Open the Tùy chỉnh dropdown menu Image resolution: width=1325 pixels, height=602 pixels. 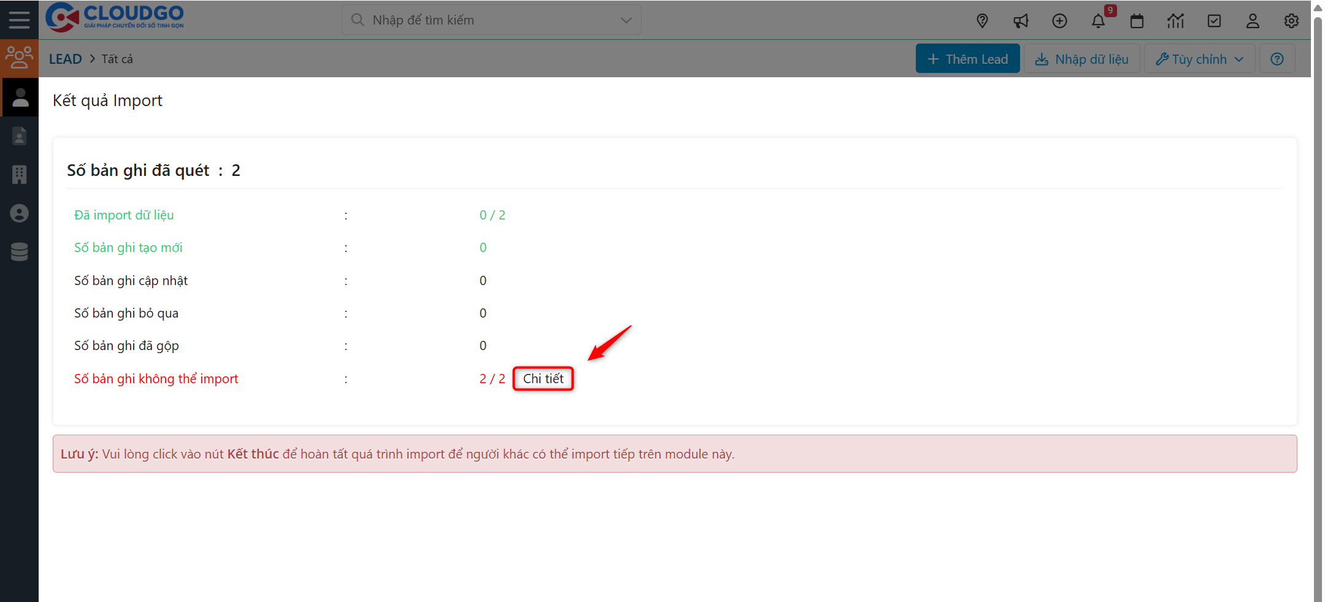tap(1199, 58)
